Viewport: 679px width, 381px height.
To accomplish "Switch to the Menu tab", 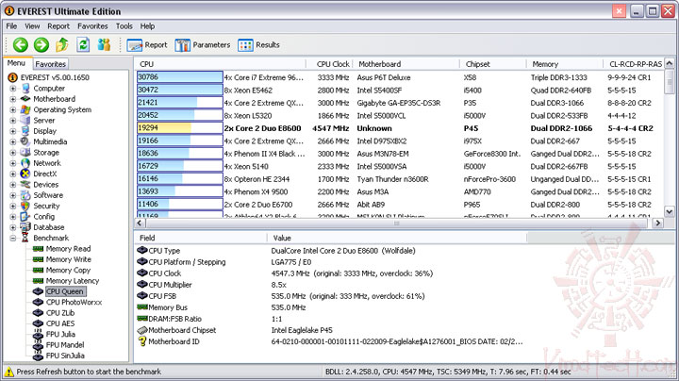I will pyautogui.click(x=17, y=63).
